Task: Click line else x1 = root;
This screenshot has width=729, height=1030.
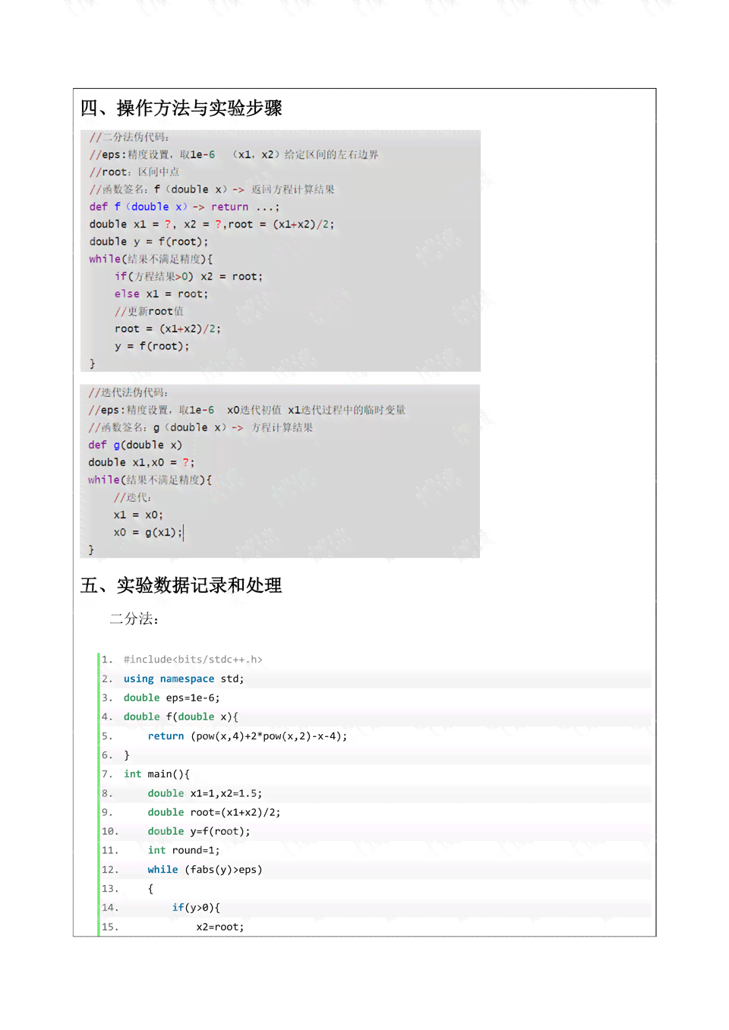Action: (161, 294)
